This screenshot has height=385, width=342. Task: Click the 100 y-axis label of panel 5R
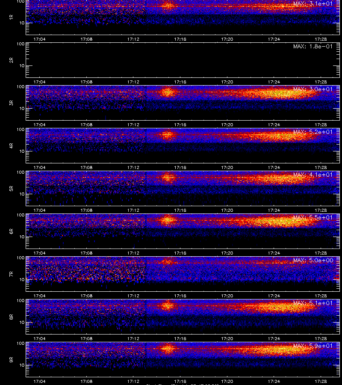(21, 172)
